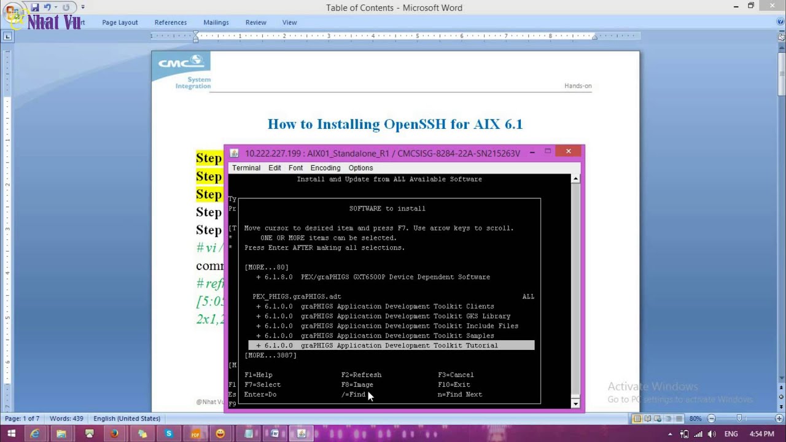The height and width of the screenshot is (442, 786).
Task: Open the Options menu in terminal window
Action: click(360, 168)
